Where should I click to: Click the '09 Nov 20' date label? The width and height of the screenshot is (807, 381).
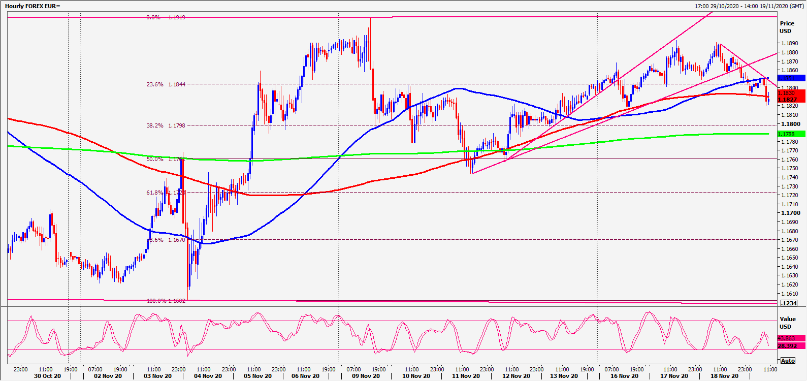pyautogui.click(x=366, y=376)
